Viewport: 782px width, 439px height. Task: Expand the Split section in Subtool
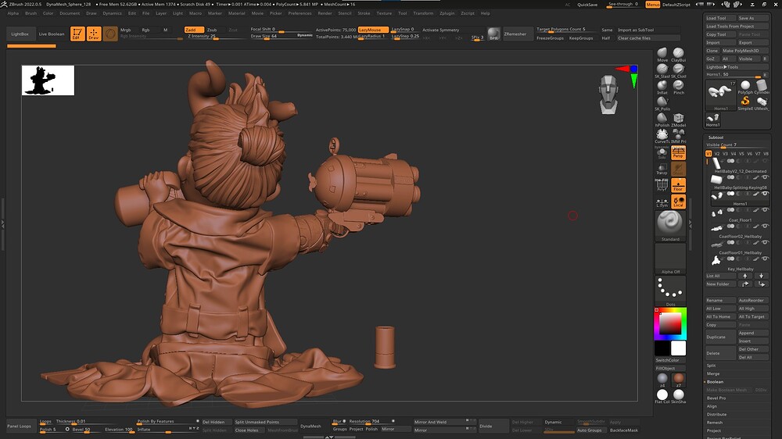tap(711, 366)
